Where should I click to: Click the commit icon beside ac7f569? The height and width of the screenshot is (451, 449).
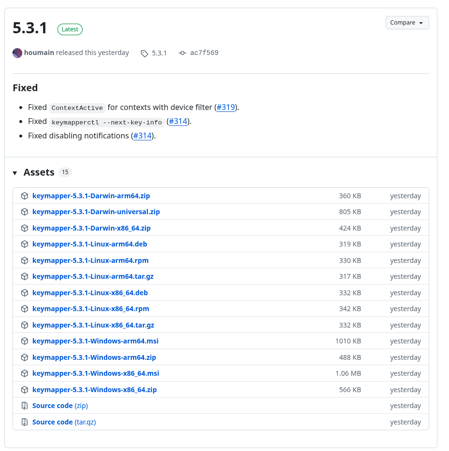182,53
